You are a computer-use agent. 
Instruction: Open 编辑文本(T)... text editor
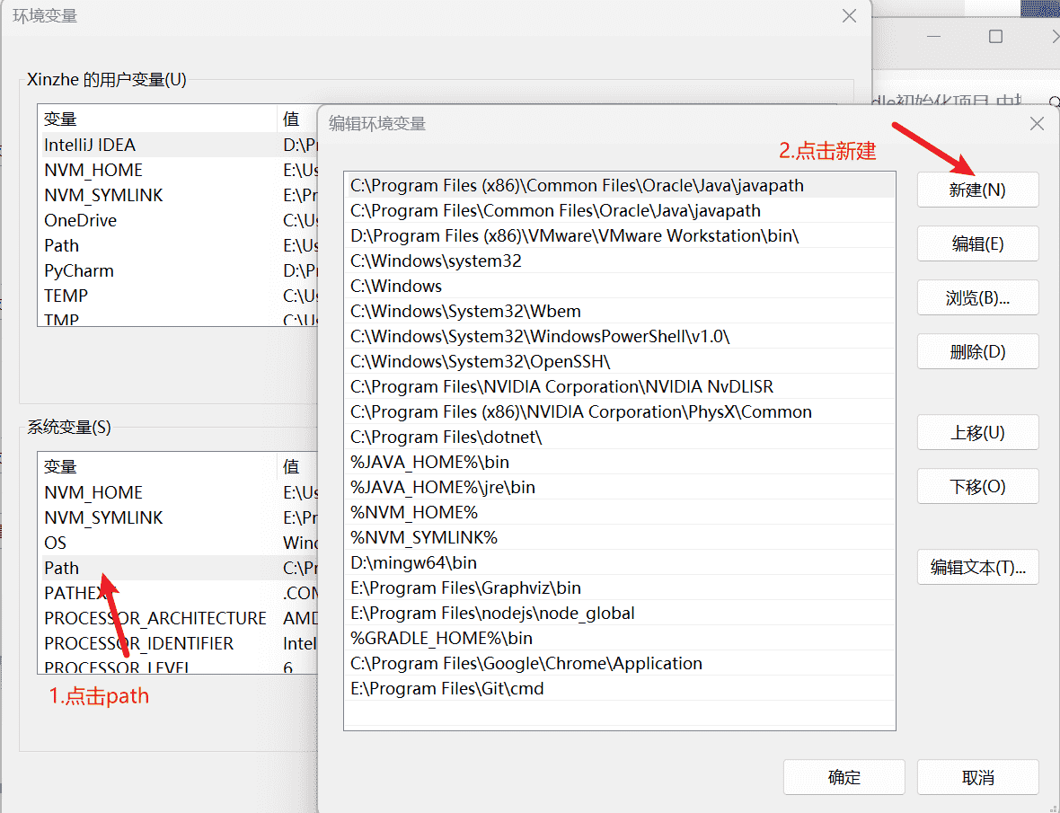click(x=977, y=568)
